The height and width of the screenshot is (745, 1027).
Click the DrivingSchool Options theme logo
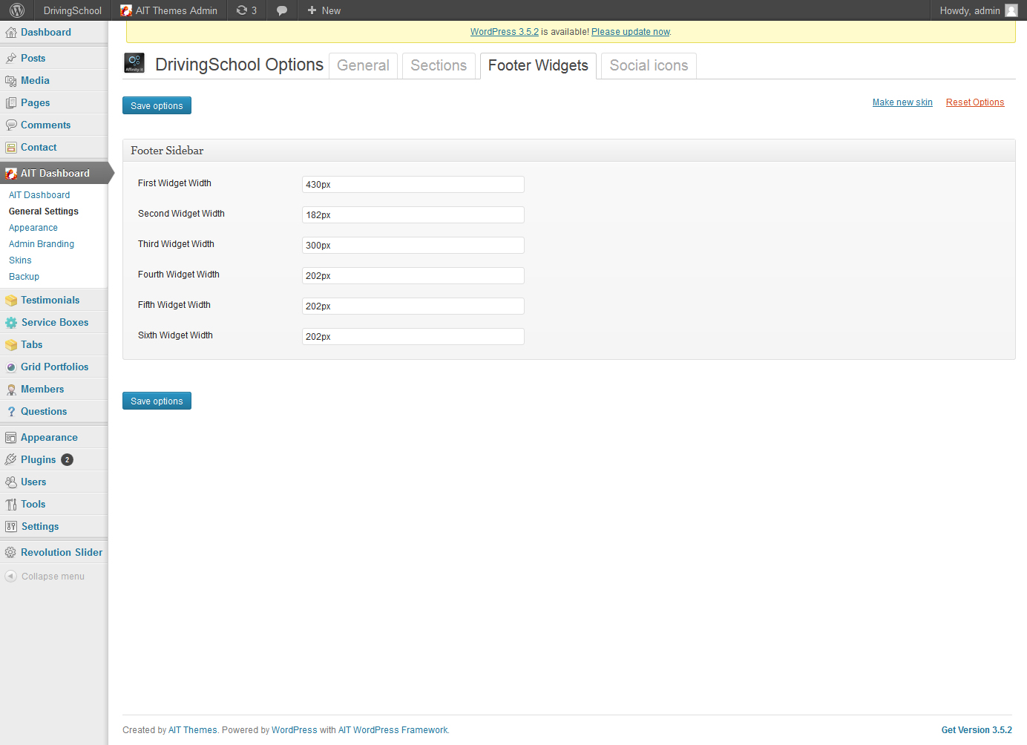click(x=134, y=63)
